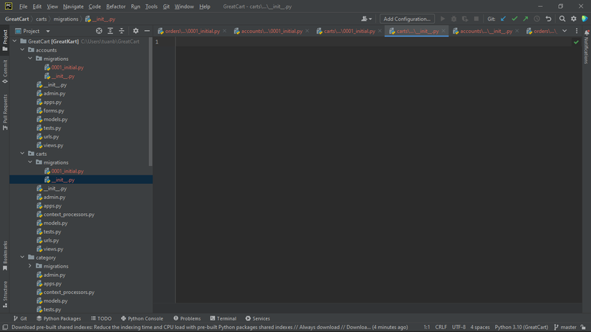591x332 pixels.
Task: Click the Git update project arrow icon
Action: pos(503,19)
